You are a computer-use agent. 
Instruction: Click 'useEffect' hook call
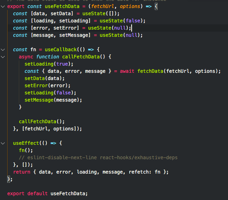[26, 143]
